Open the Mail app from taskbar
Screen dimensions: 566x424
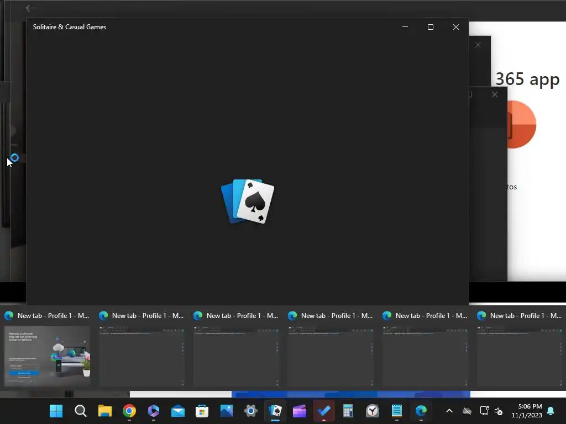point(178,411)
